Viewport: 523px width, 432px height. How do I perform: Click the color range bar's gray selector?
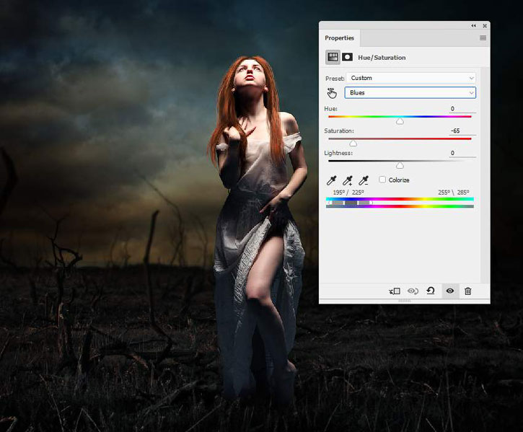351,203
